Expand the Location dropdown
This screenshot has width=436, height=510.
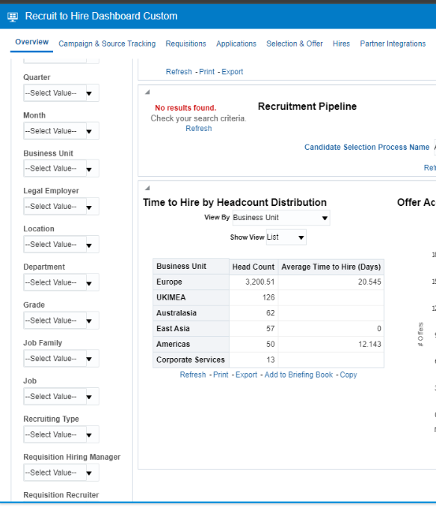click(x=61, y=245)
